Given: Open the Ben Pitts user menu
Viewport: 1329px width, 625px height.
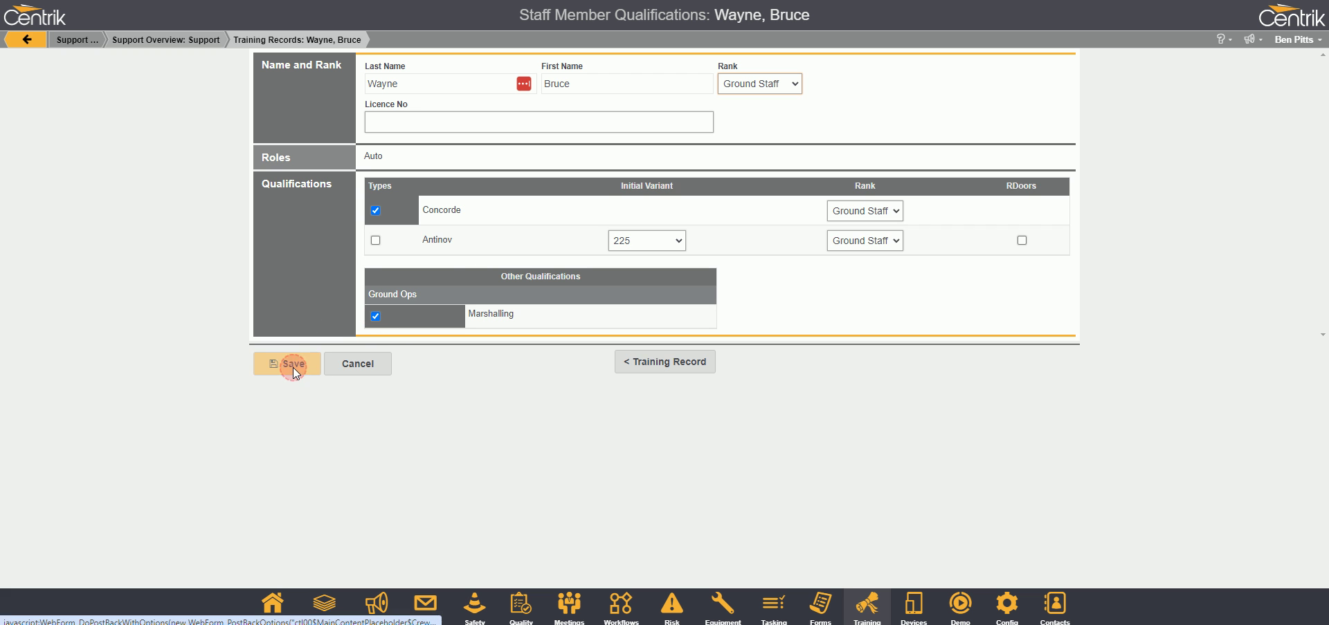Looking at the screenshot, I should click(1297, 39).
